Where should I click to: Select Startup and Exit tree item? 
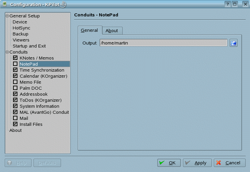click(29, 46)
